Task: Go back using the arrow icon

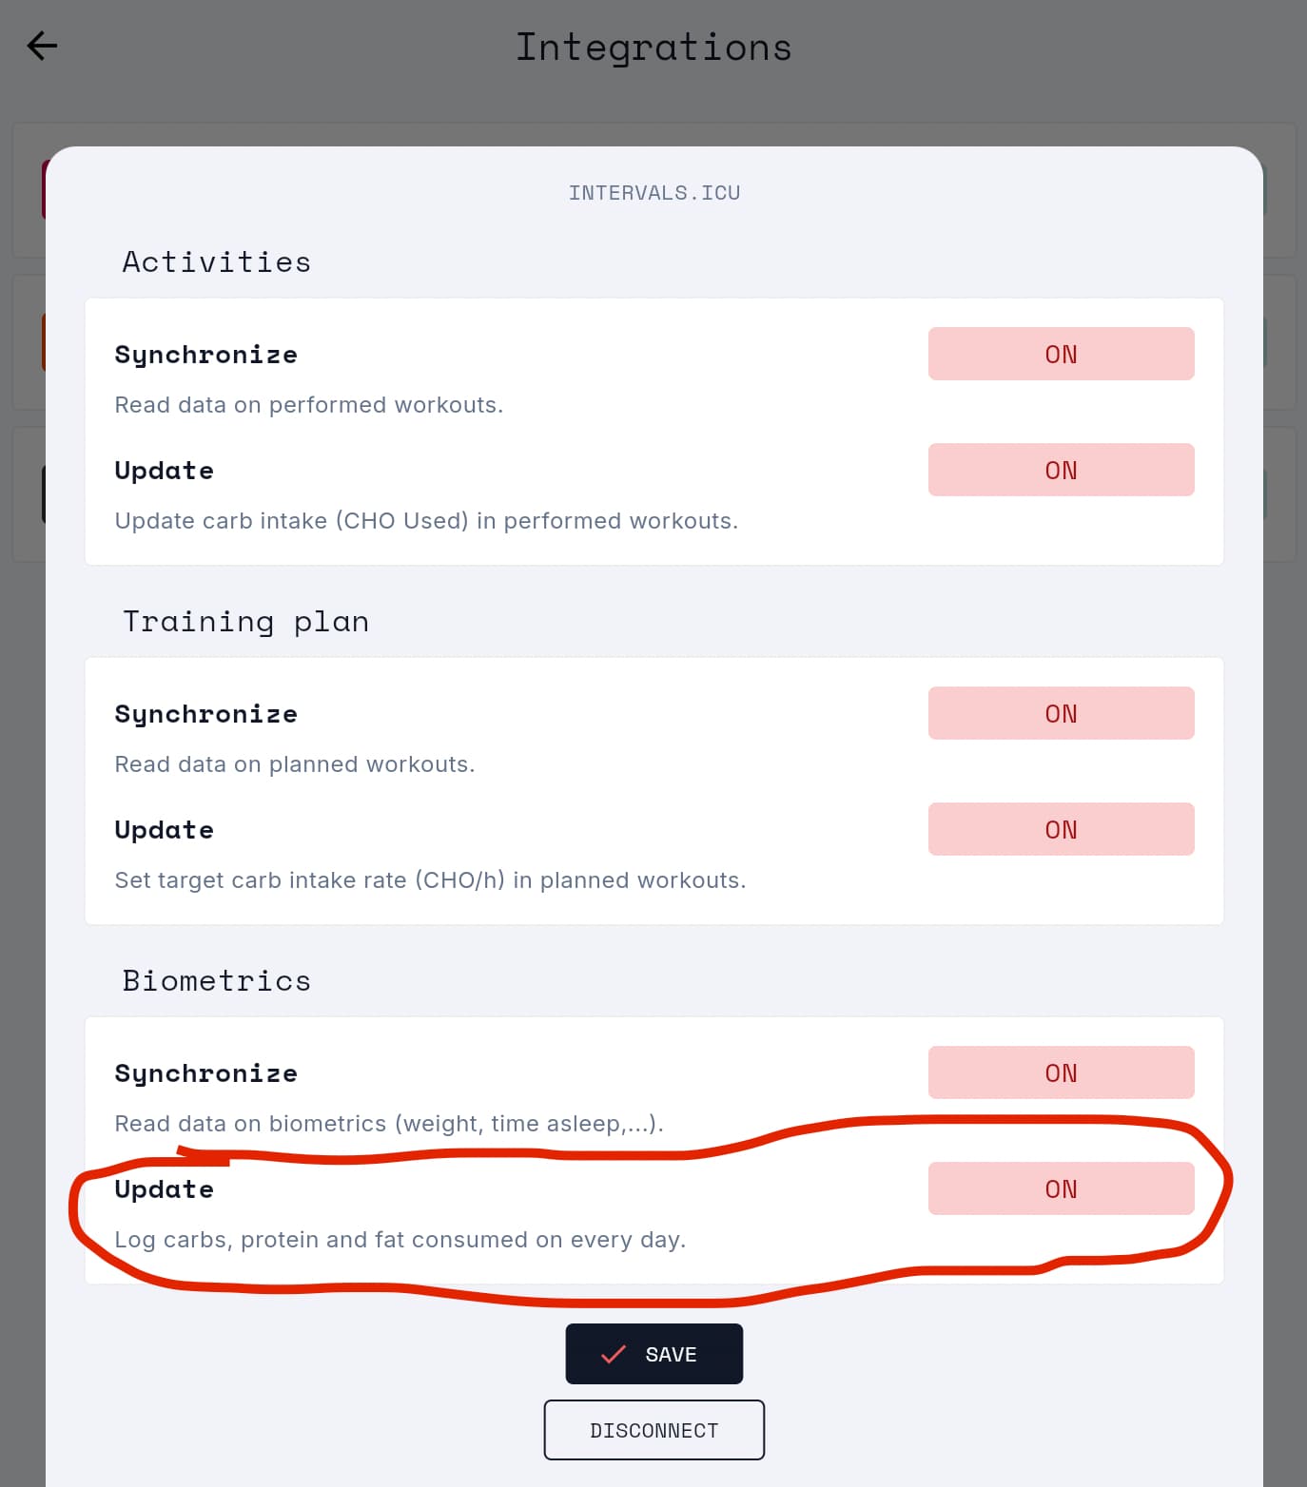Action: coord(42,46)
